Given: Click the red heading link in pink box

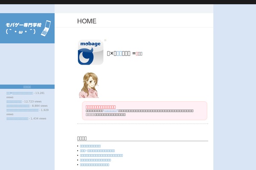Looking at the screenshot, I should coord(101,107).
